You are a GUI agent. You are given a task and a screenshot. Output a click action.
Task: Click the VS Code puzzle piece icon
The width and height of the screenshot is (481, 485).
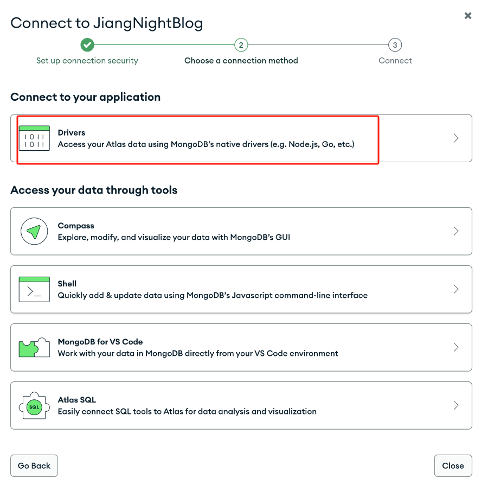(34, 347)
